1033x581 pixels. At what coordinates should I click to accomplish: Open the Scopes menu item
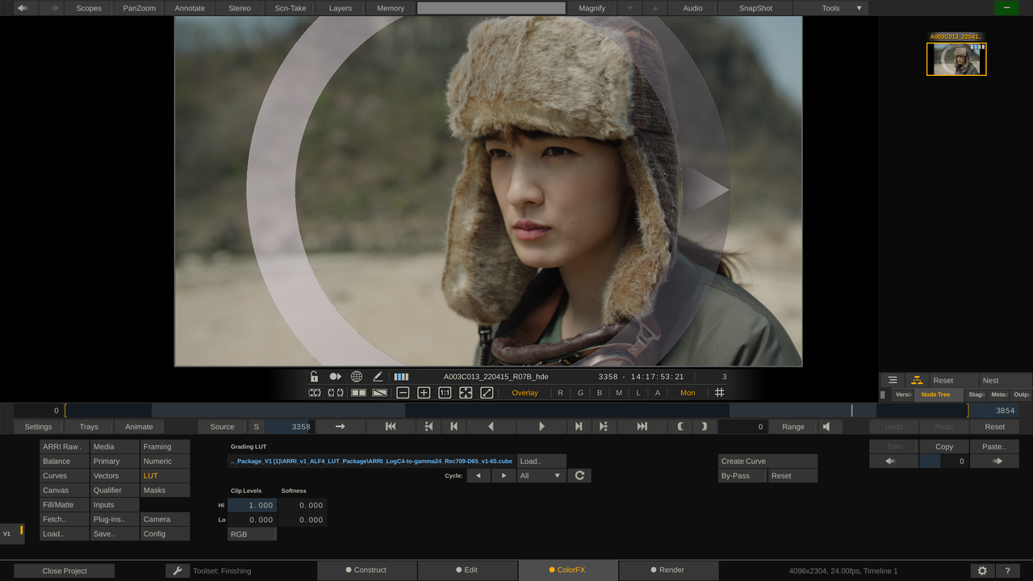89,8
